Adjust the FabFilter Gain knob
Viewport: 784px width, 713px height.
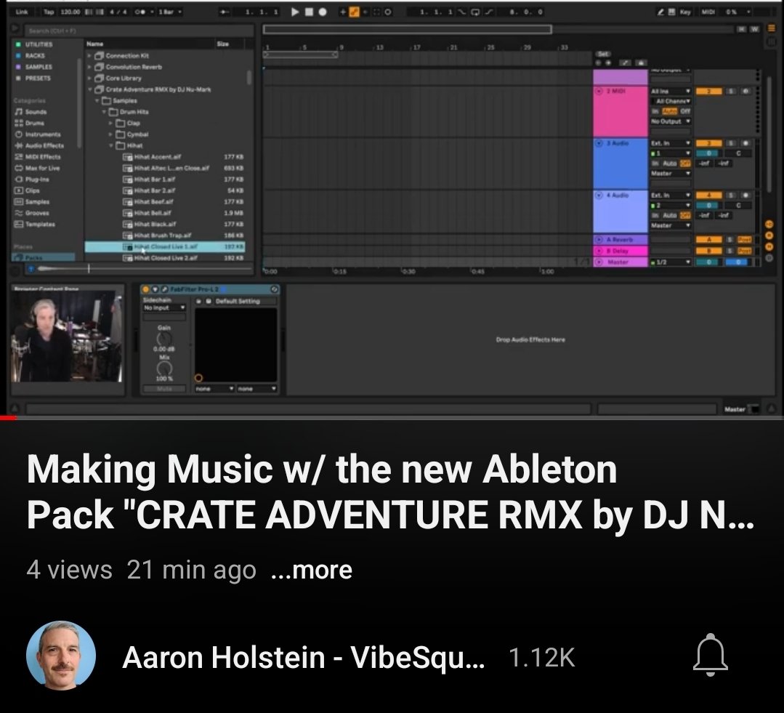pos(164,339)
